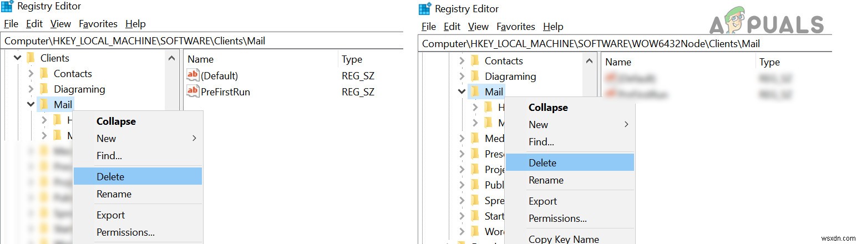Choose Rename in left context menu
This screenshot has height=244, width=862.
[138, 194]
